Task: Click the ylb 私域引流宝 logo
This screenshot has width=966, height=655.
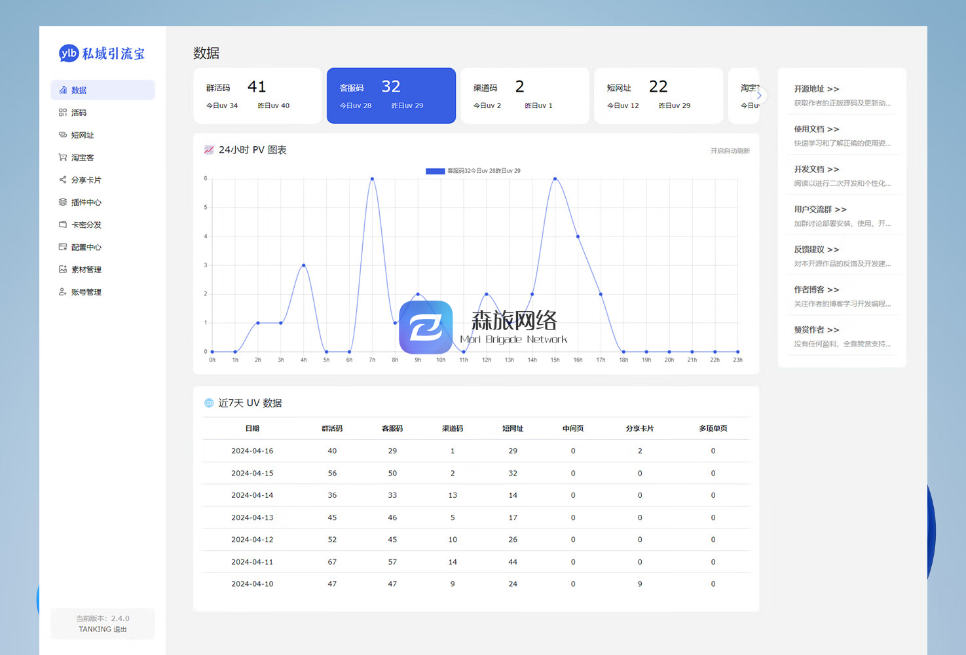Action: pyautogui.click(x=102, y=54)
